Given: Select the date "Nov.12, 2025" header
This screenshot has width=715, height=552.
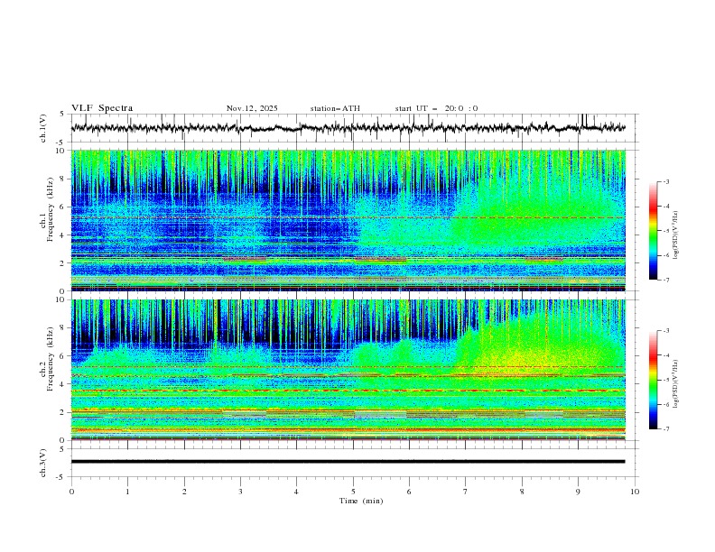Looking at the screenshot, I should point(252,108).
